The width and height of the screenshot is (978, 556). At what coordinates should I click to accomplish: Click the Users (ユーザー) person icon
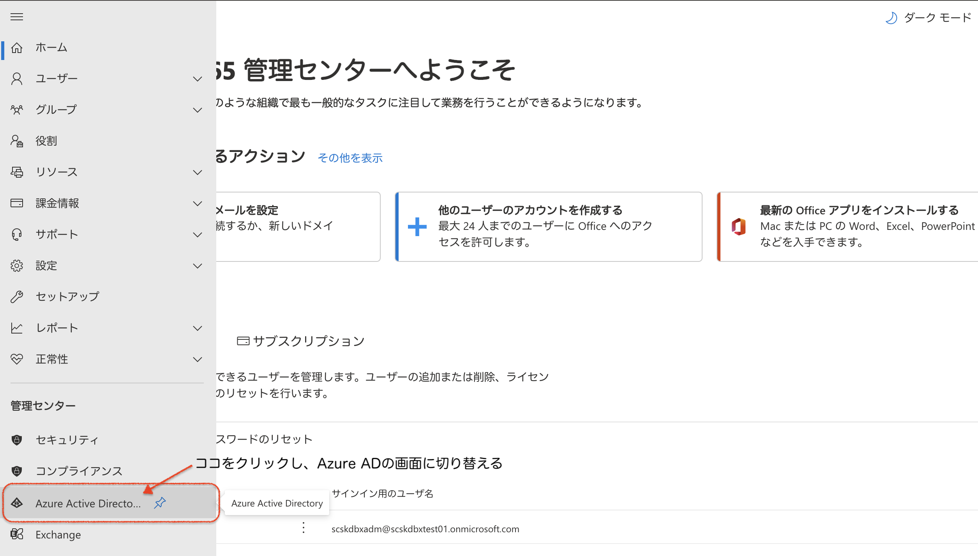tap(17, 79)
